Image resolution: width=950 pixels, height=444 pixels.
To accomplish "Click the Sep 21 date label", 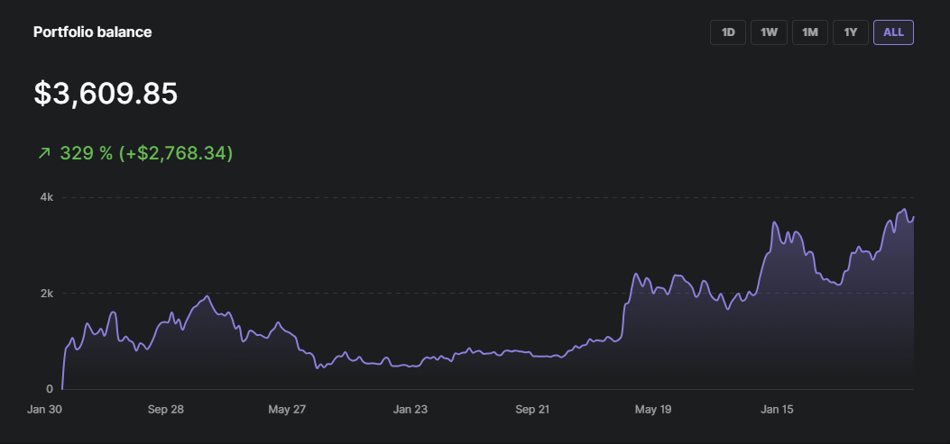I will tap(532, 409).
